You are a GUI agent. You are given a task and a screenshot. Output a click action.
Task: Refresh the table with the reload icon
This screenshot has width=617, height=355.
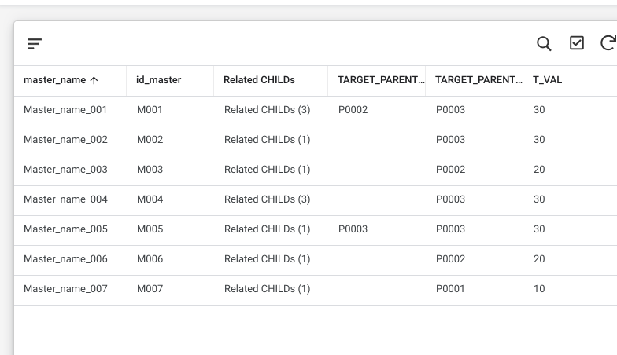pos(608,43)
